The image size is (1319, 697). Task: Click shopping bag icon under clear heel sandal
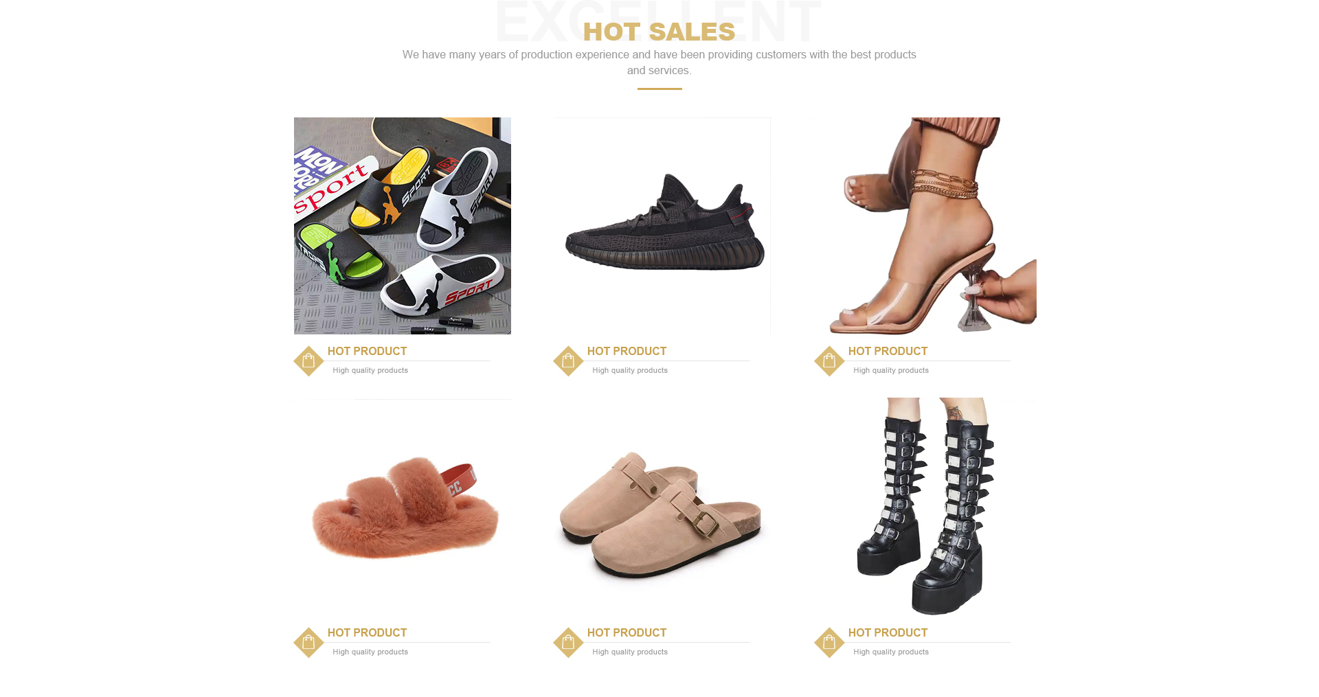[829, 361]
